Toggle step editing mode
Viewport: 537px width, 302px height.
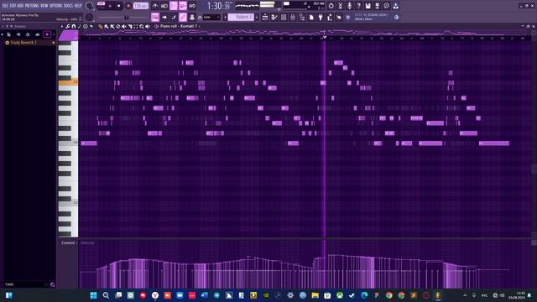click(174, 17)
